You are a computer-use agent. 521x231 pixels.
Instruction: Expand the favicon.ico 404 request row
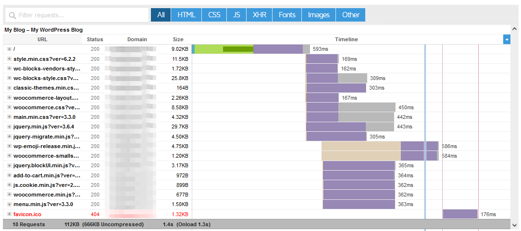[x=9, y=214]
